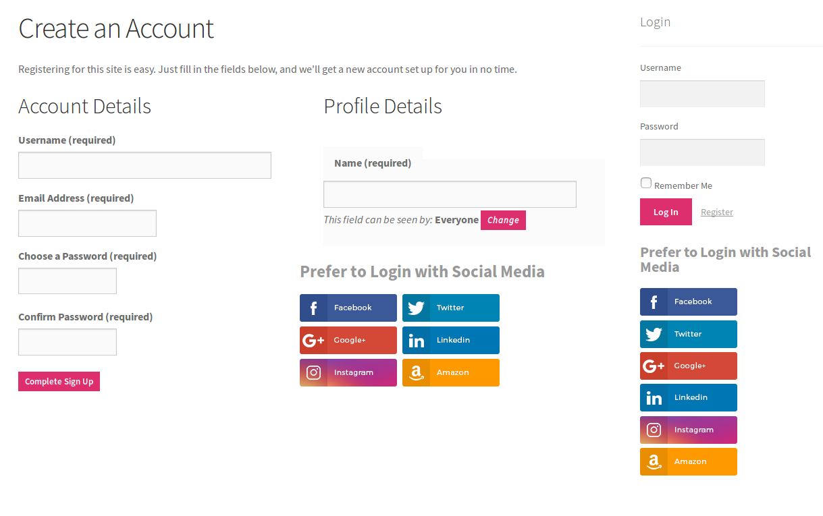Select the Choose a Password field
Screen dimensions: 823x516
[x=68, y=281]
